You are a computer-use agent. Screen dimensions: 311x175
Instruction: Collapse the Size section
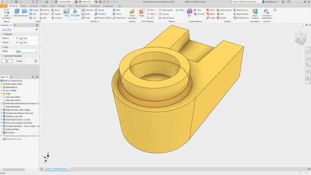(x=3, y=47)
